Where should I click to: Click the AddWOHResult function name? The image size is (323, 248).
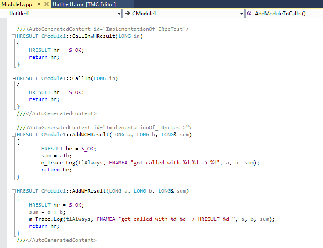[90, 135]
